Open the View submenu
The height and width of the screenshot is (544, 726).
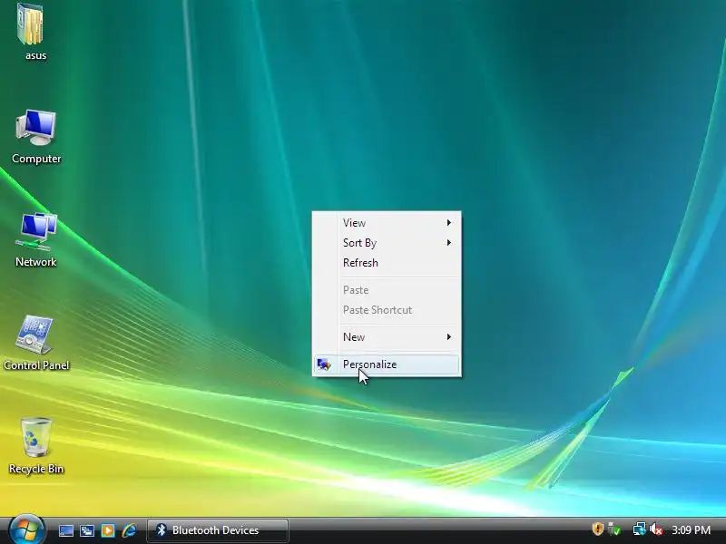[387, 222]
